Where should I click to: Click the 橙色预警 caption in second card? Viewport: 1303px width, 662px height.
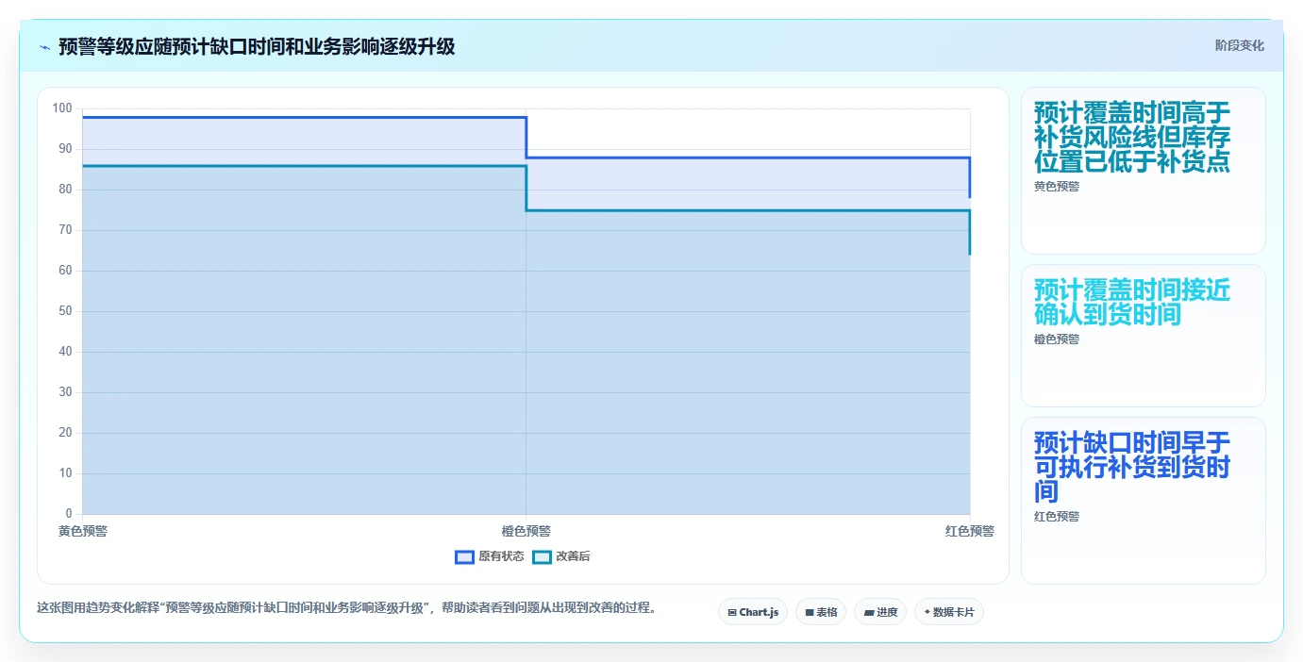coord(1057,339)
